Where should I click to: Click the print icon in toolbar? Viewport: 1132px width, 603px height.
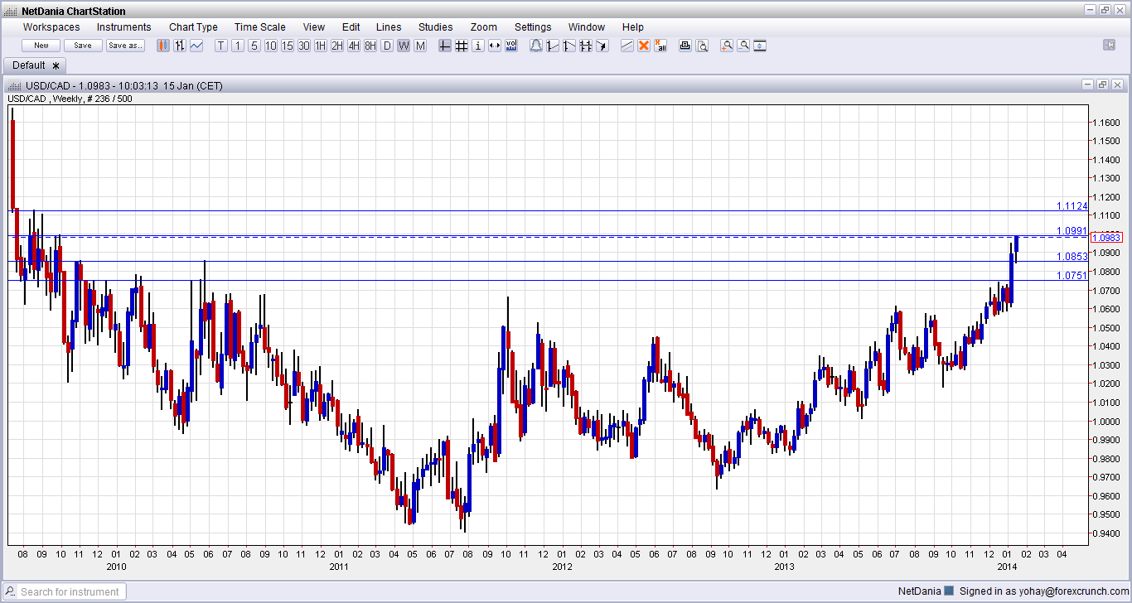click(685, 46)
